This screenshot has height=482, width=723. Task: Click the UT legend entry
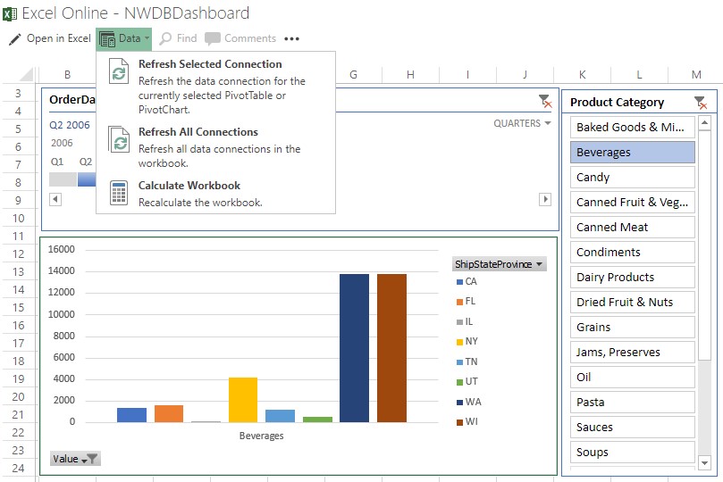click(x=467, y=382)
